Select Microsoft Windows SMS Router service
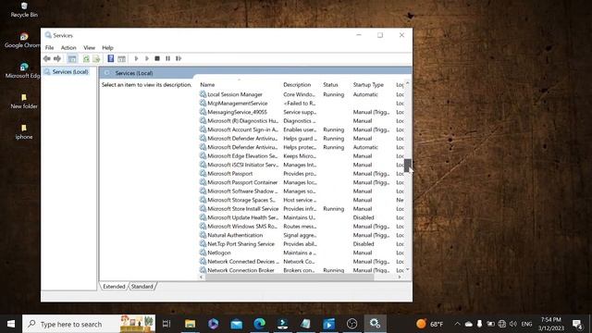Viewport: 592px width, 333px height. pyautogui.click(x=301, y=226)
